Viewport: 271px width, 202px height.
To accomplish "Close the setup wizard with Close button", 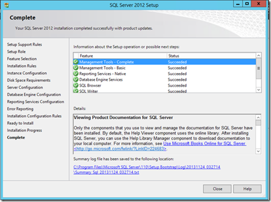I will (217, 189).
